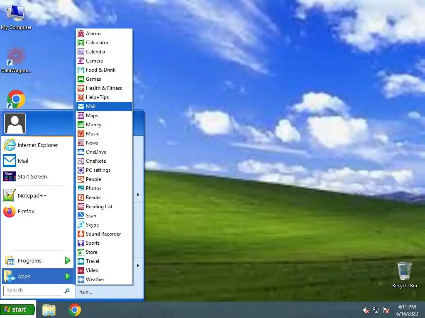Click the Search input field

pyautogui.click(x=32, y=291)
